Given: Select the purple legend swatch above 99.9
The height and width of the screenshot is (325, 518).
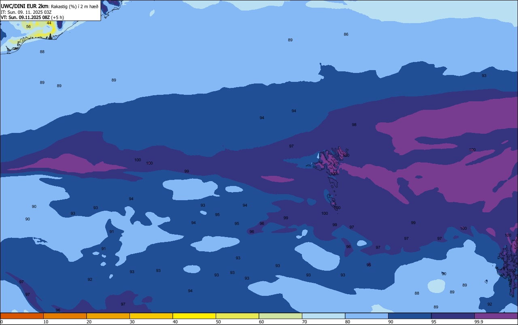Looking at the screenshot, I should click(496, 316).
